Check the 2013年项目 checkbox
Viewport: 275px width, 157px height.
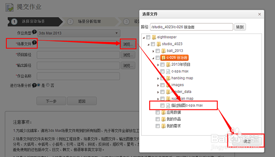(x=162, y=65)
